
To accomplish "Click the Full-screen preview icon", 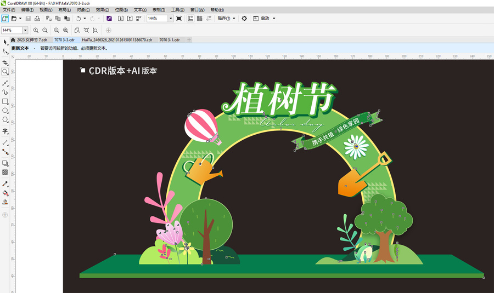I will click(x=179, y=19).
